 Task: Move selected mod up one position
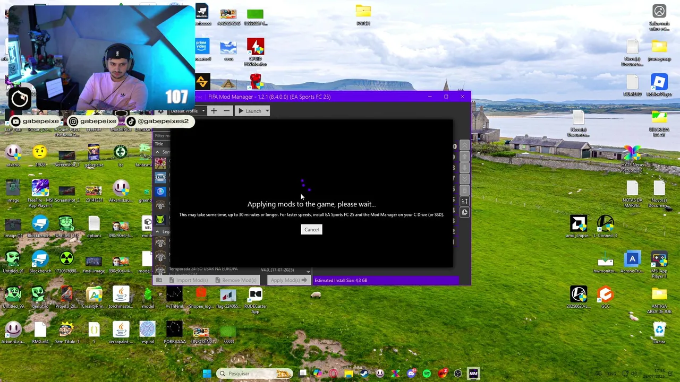[x=464, y=157]
